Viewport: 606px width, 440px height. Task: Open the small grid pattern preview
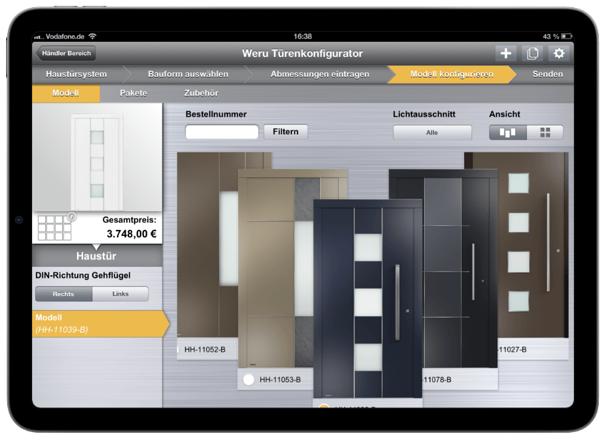pos(55,228)
